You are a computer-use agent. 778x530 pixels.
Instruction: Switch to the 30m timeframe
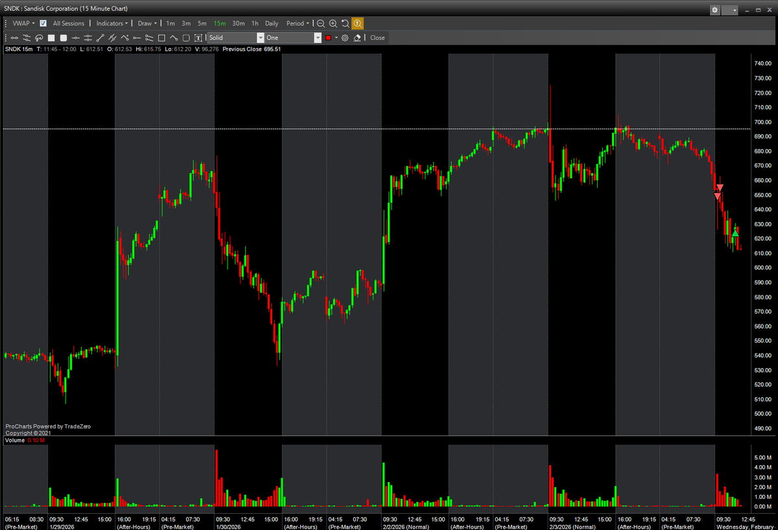click(239, 23)
